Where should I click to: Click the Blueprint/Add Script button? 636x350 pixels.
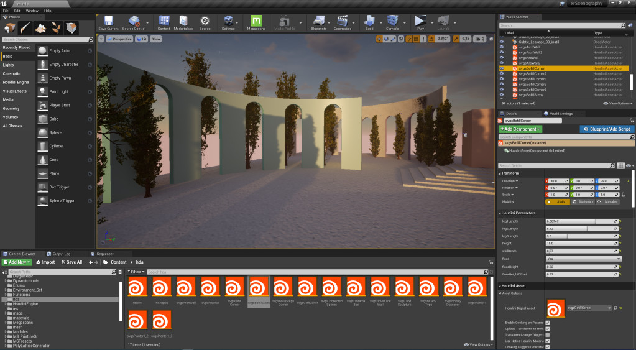[606, 129]
